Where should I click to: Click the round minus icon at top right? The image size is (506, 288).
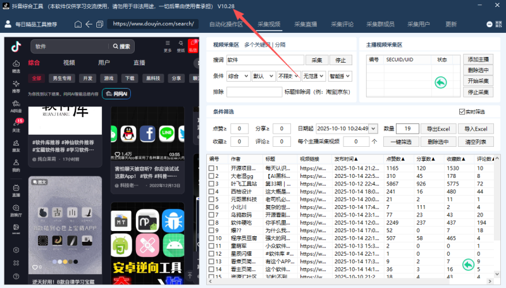click(489, 24)
